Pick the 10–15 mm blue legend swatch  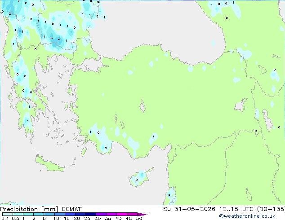60,214
